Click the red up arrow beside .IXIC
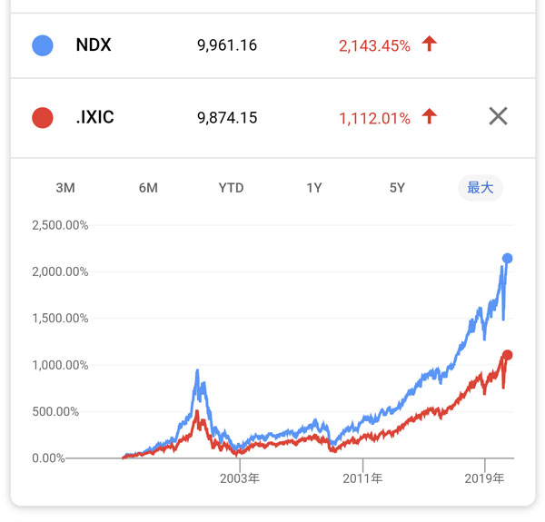Screen dimensions: 545x522 pyautogui.click(x=430, y=116)
